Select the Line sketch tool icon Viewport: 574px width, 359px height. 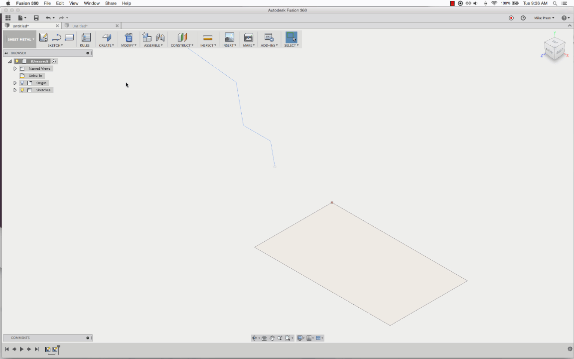pos(56,37)
